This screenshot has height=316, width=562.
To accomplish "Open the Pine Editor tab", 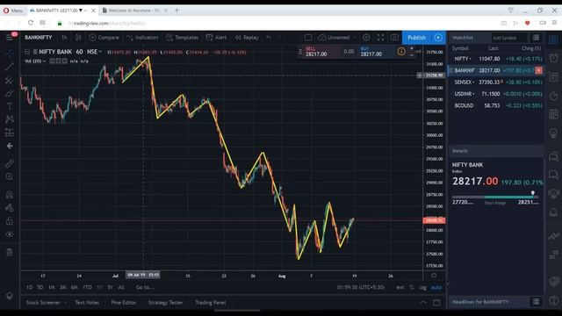I will pyautogui.click(x=124, y=302).
